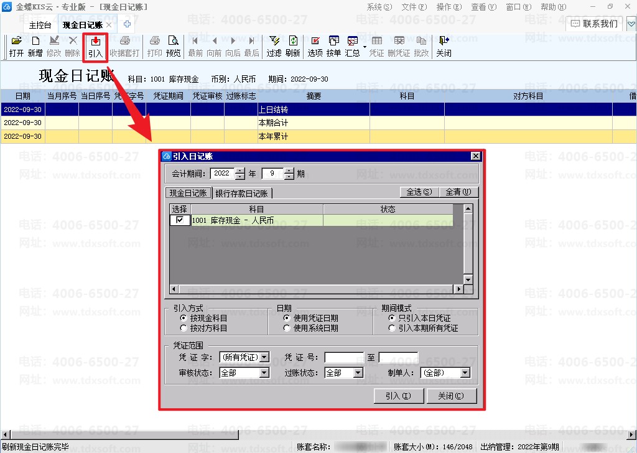Open the 过账状态 dropdown
The image size is (637, 453).
[358, 373]
